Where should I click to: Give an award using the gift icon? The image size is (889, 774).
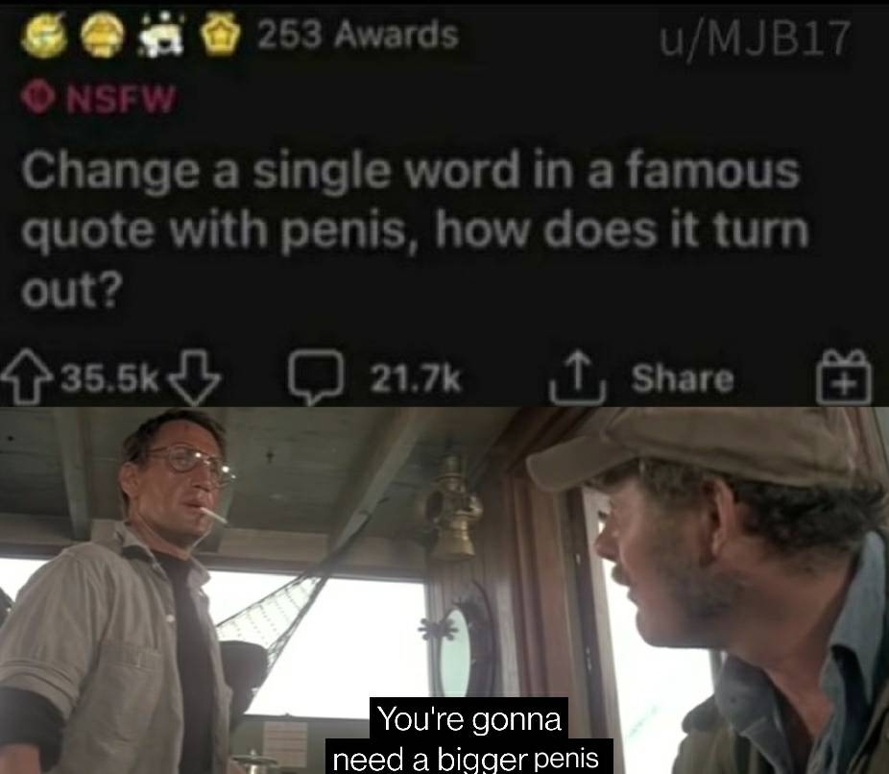click(x=844, y=377)
